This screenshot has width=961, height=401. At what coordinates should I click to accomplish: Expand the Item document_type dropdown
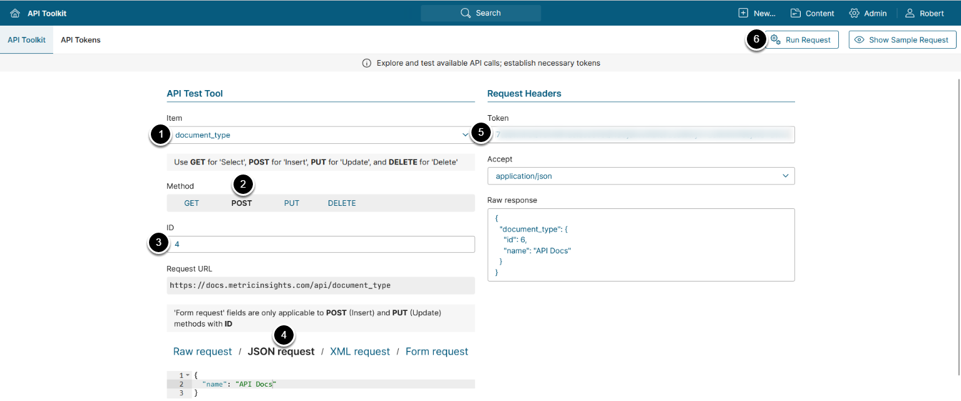point(465,135)
